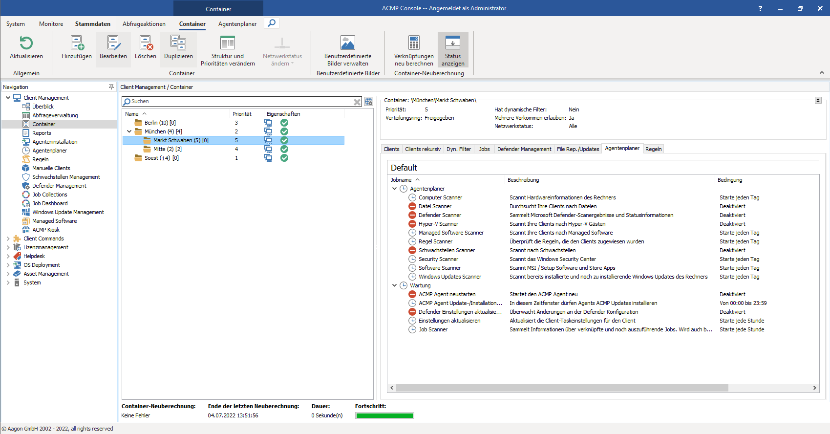Open Managed Software in navigation
The height and width of the screenshot is (434, 830).
[x=54, y=221]
